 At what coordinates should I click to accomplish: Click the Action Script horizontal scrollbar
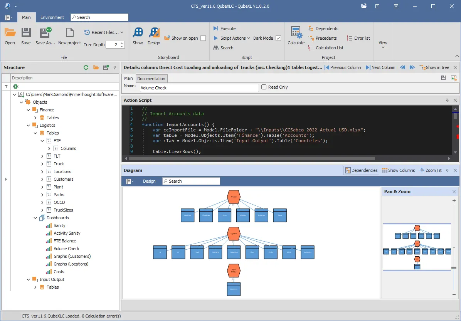(252, 158)
